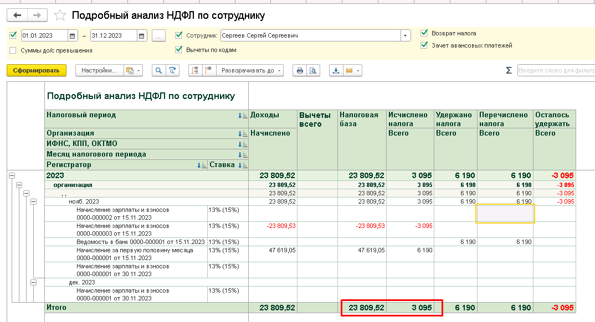
Task: Toggle the 'Зачет авансовых платежей' checkbox
Action: click(424, 45)
